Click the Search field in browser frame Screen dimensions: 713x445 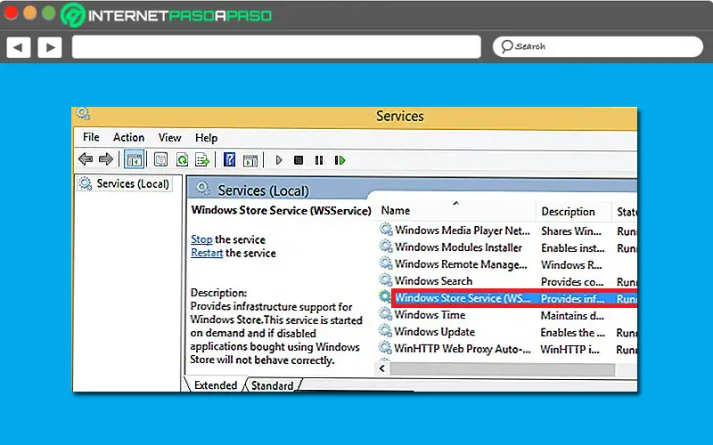(x=598, y=46)
